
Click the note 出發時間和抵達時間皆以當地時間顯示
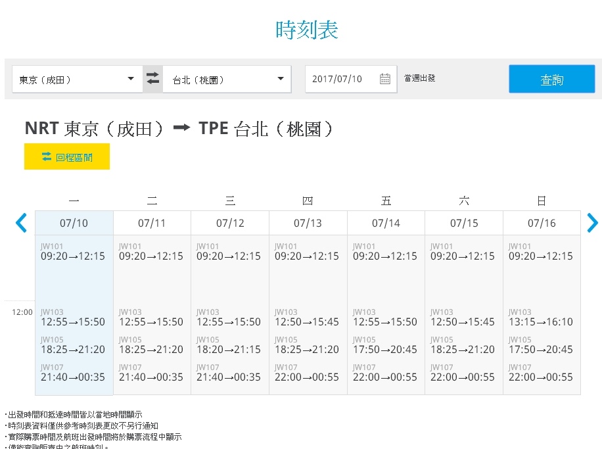[x=74, y=414]
